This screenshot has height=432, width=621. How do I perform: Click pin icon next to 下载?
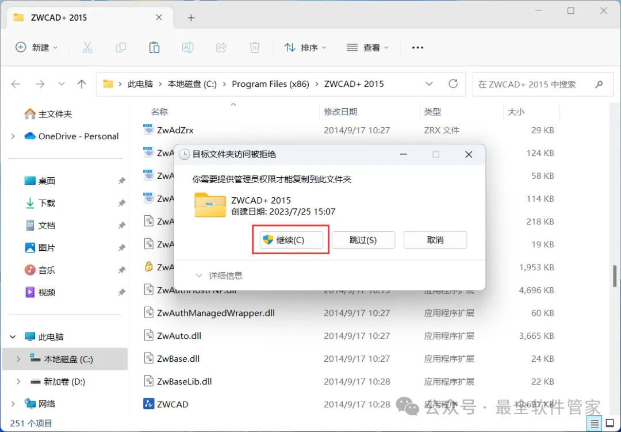click(x=121, y=203)
